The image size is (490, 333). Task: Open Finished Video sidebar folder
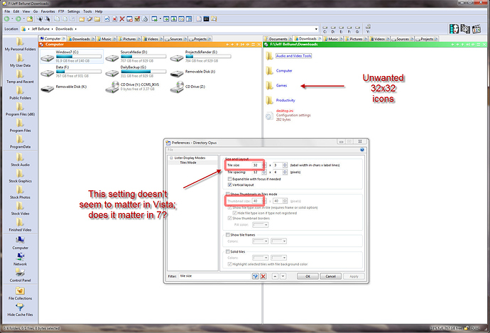20,225
